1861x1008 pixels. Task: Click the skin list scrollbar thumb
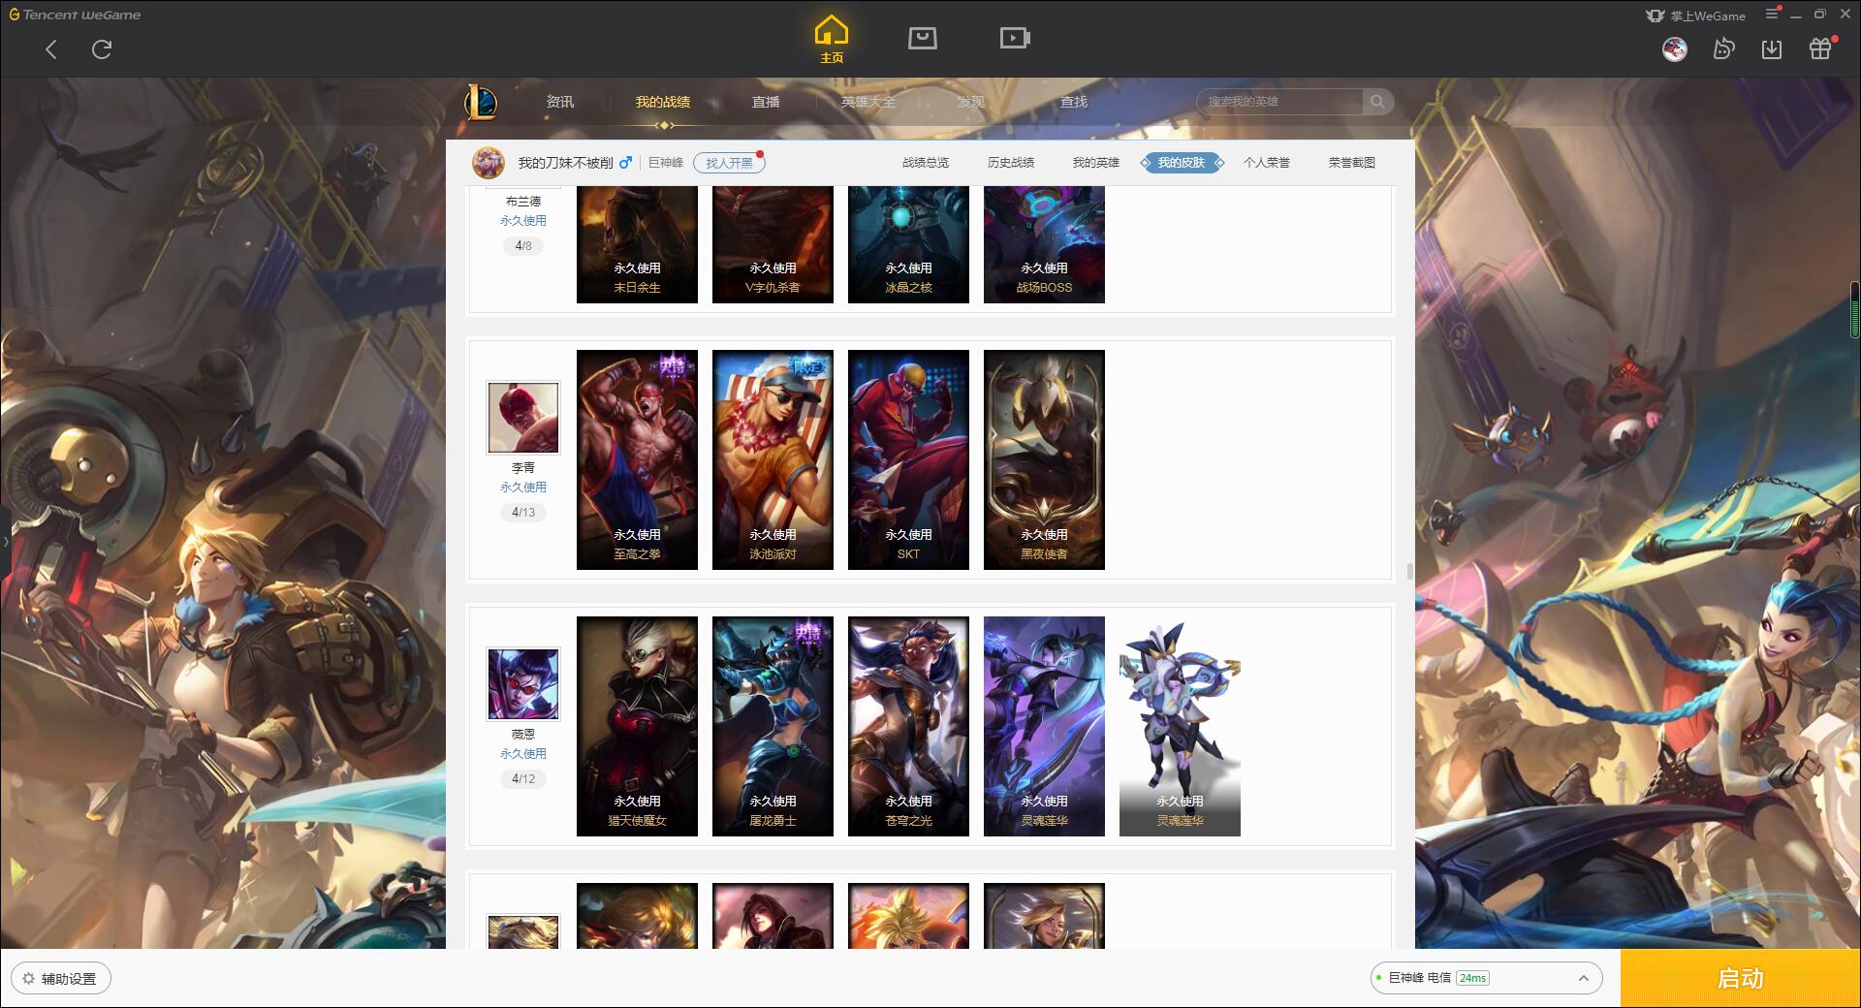(1409, 572)
